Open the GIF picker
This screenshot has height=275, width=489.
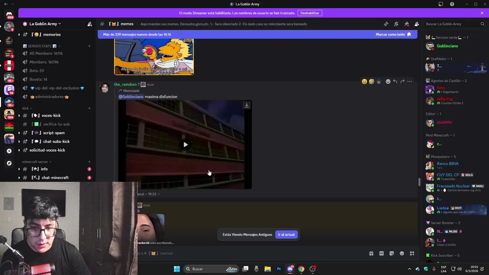coord(381,253)
